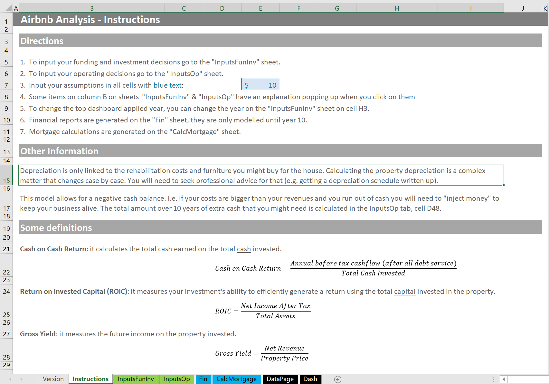Click the Cash on Cash Return formula image

pos(336,268)
